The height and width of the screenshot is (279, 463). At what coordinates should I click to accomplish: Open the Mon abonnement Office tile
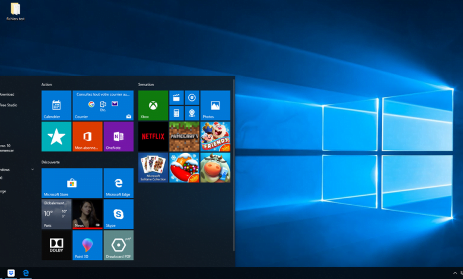point(87,137)
